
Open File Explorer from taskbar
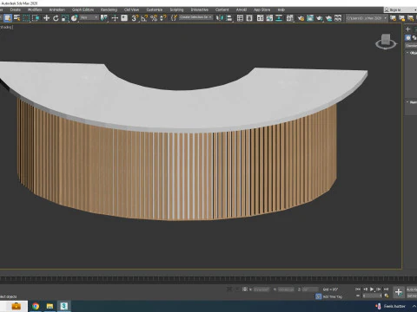click(x=50, y=306)
